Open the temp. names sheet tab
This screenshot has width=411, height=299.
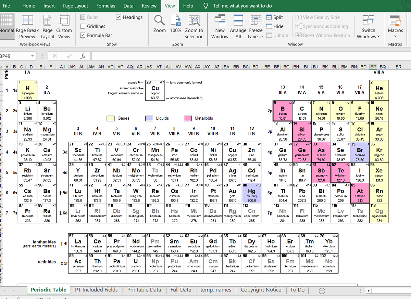216,290
